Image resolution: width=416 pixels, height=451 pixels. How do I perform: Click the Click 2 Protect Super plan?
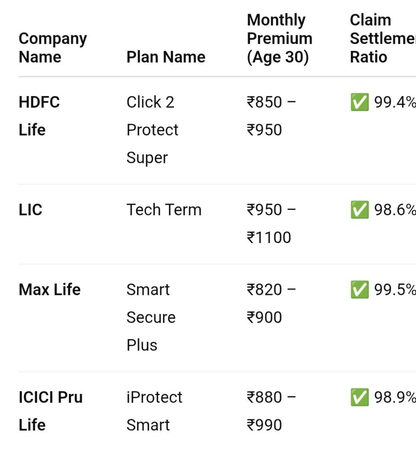153,130
